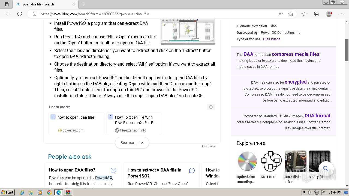Click 'DDA format' highlighted text
The image size is (349, 196).
[x=317, y=116]
